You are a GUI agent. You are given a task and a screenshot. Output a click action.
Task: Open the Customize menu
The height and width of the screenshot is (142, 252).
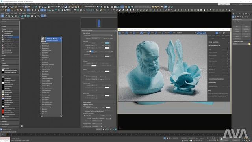click(54, 4)
